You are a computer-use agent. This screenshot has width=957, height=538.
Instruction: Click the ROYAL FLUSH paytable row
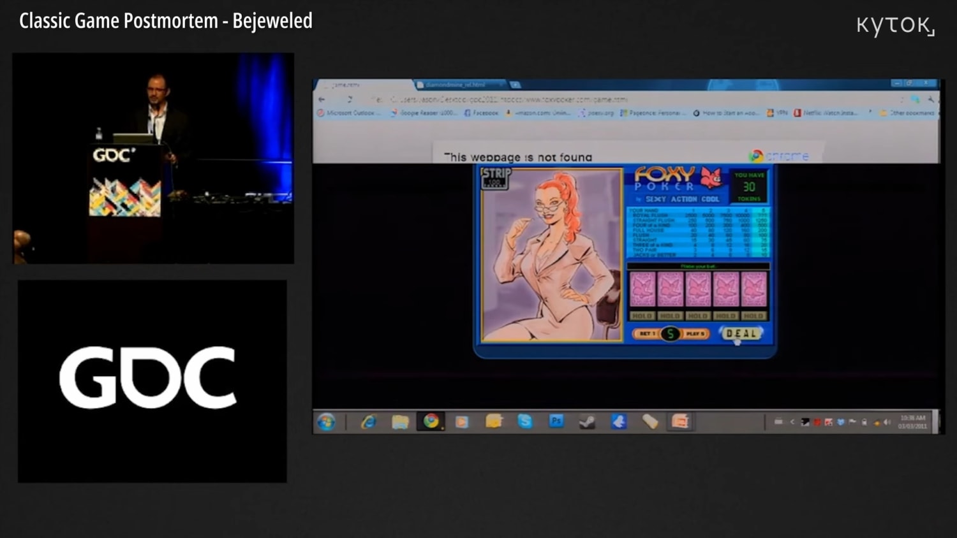tap(699, 215)
